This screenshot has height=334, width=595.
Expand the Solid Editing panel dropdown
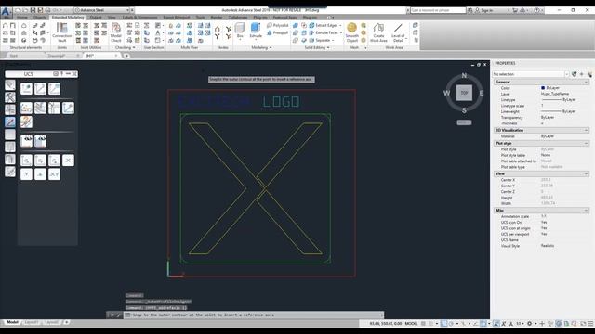pos(317,47)
